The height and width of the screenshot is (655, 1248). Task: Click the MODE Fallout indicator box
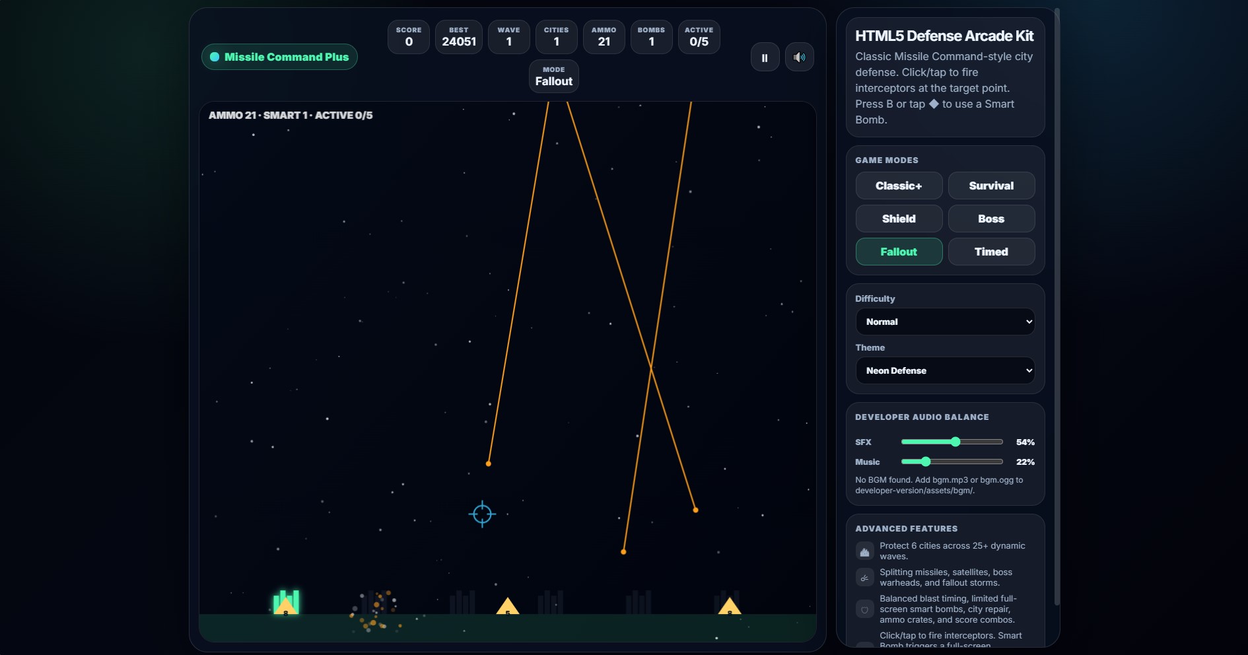(553, 76)
